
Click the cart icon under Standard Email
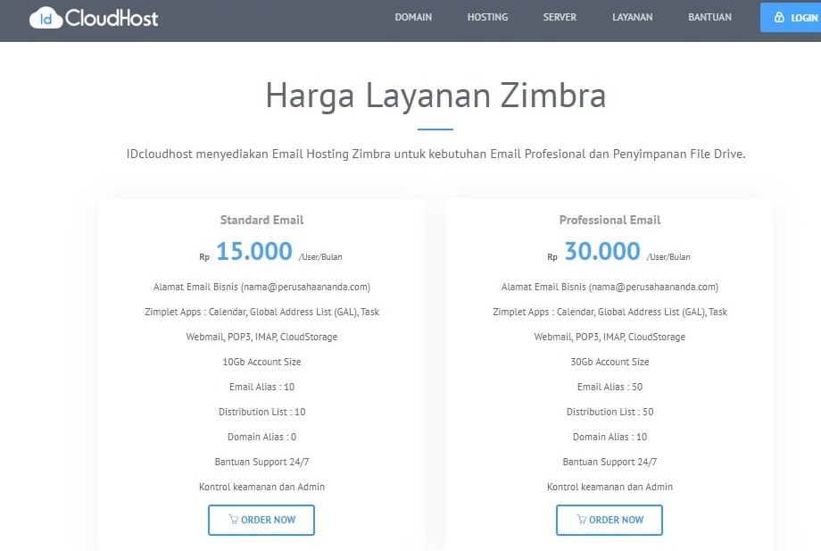tap(233, 520)
